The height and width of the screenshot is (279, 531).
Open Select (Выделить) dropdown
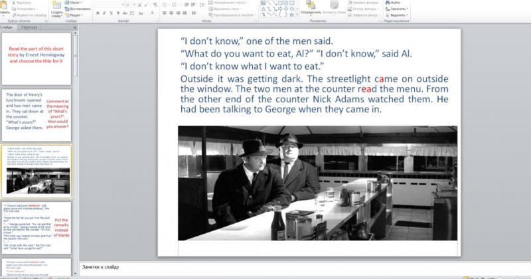click(x=397, y=15)
